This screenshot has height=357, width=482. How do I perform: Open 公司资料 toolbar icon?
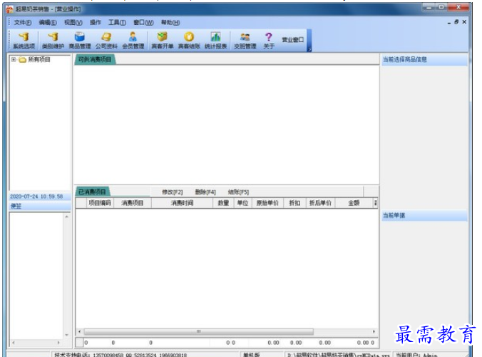pyautogui.click(x=106, y=41)
